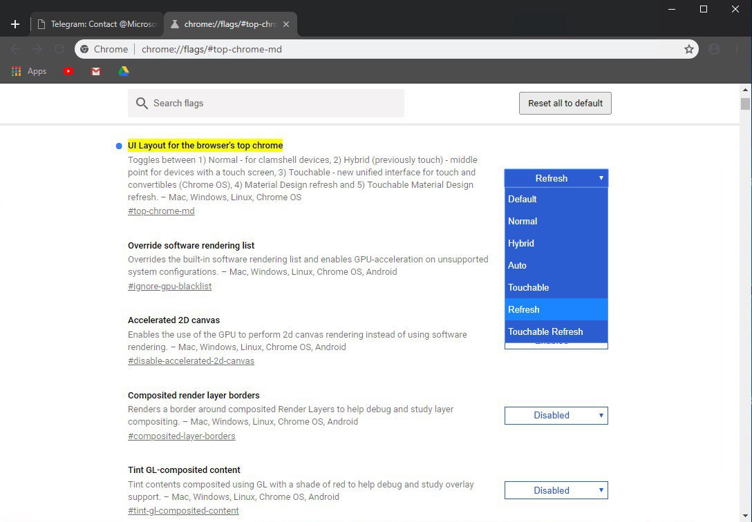Viewport: 752px width, 522px height.
Task: Reload the page with refresh icon
Action: click(x=59, y=49)
